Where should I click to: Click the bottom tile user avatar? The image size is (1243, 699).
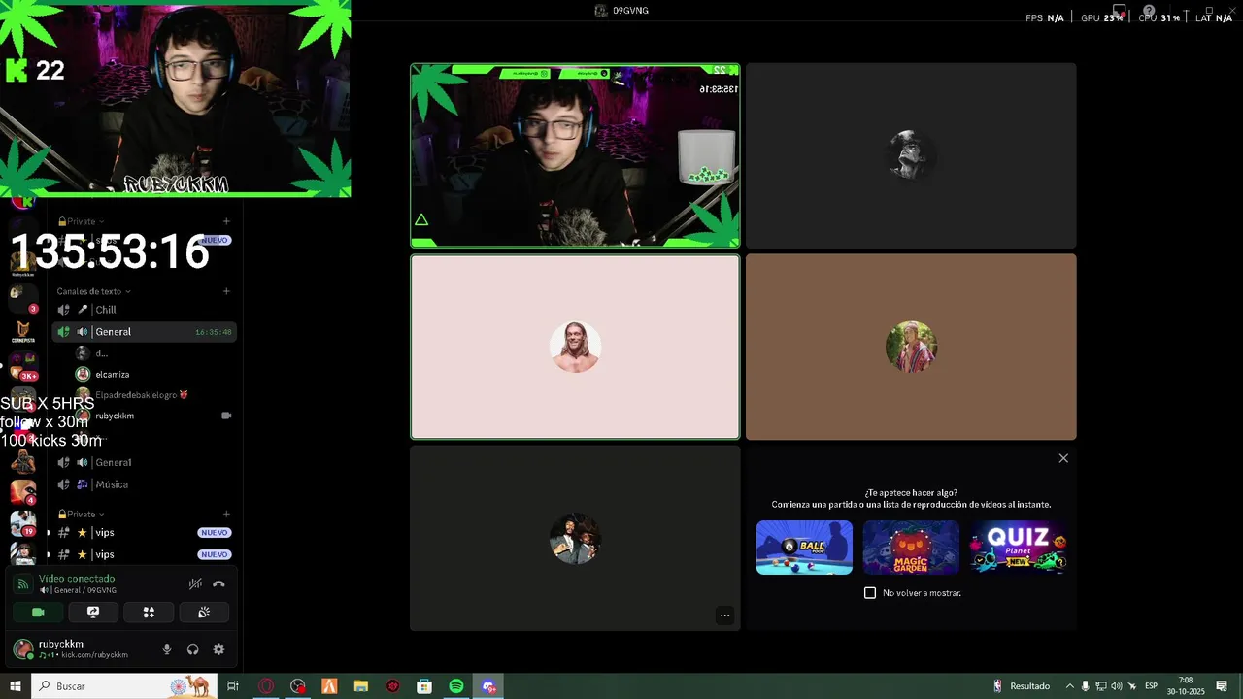(x=575, y=538)
